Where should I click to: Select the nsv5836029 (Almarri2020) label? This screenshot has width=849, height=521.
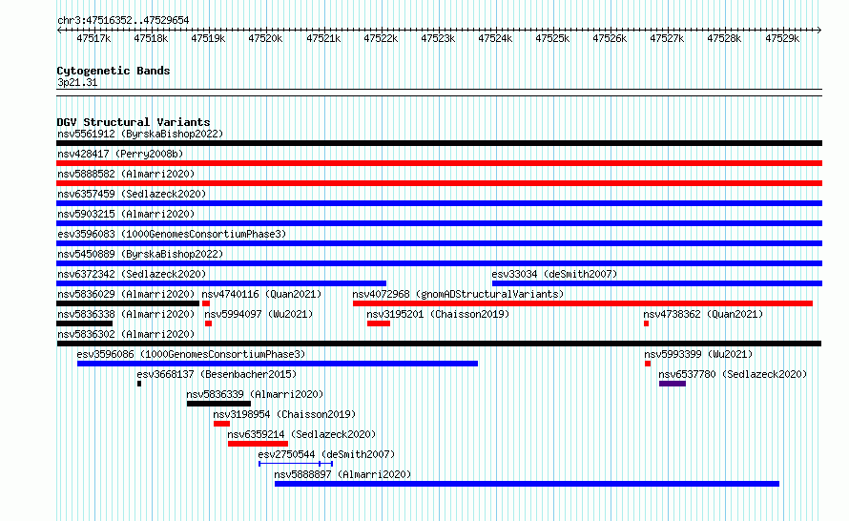[126, 294]
